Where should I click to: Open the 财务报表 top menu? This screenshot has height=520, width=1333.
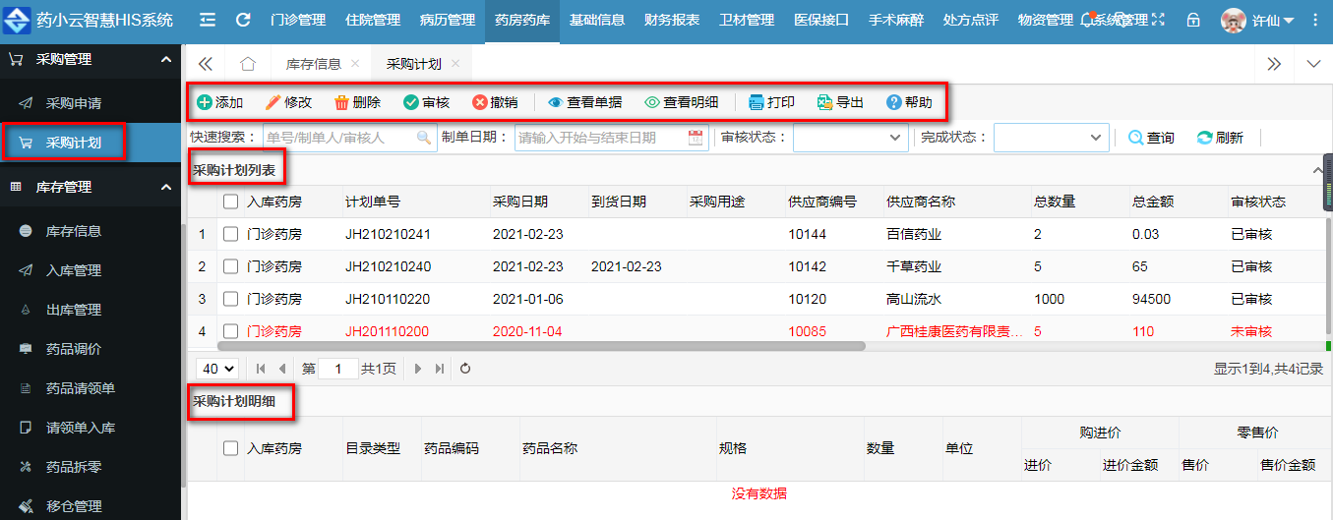point(672,20)
